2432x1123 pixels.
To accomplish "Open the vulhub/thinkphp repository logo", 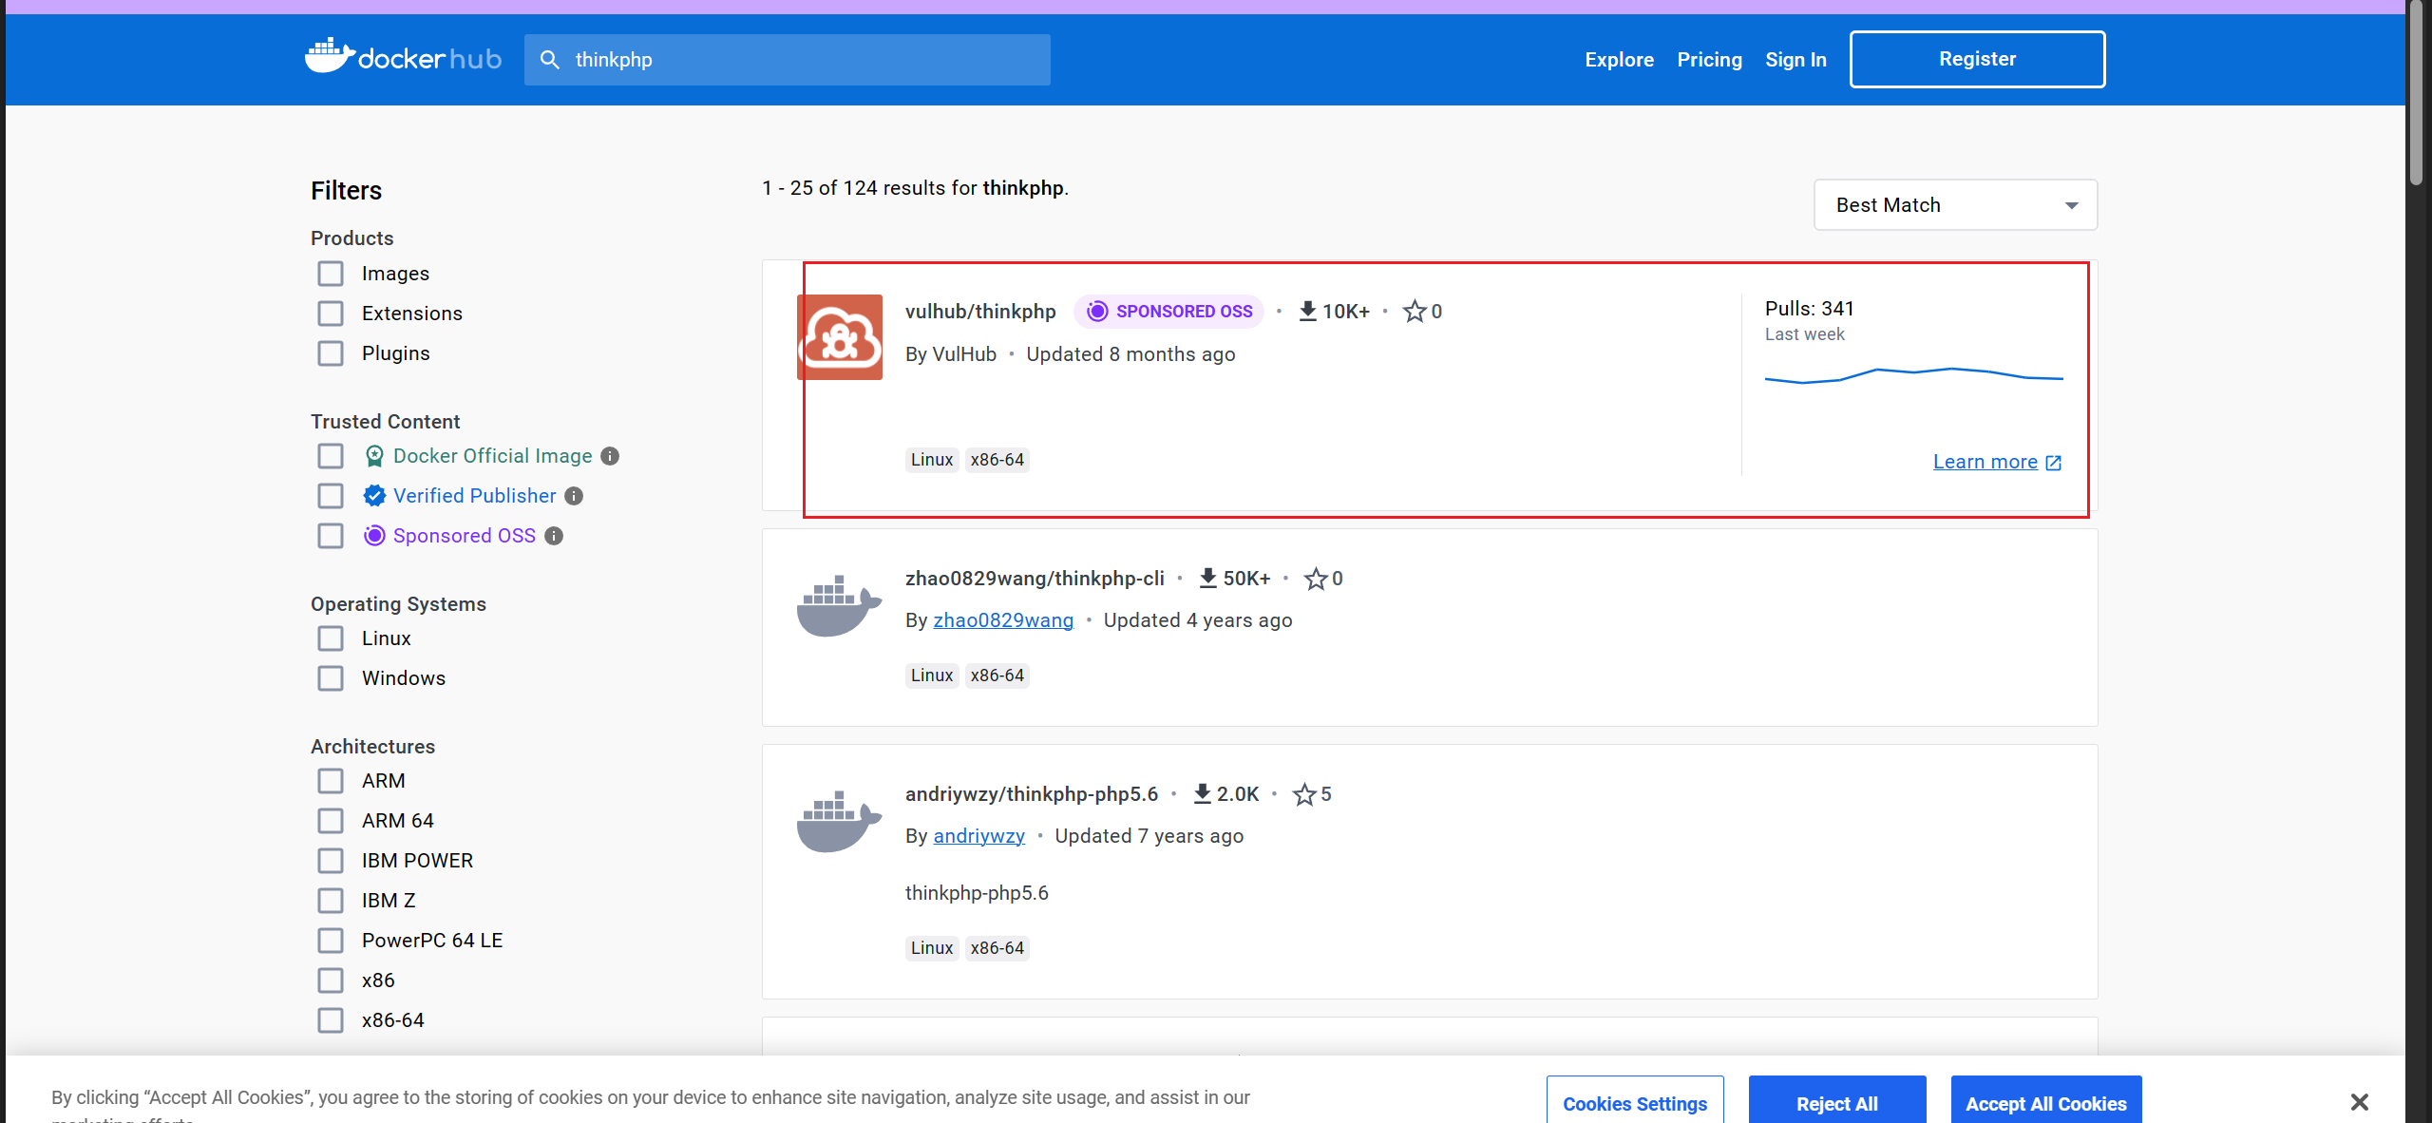I will (839, 337).
